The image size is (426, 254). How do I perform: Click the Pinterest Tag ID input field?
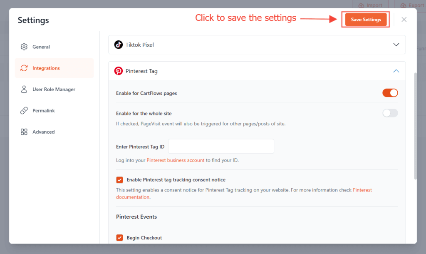pyautogui.click(x=221, y=146)
